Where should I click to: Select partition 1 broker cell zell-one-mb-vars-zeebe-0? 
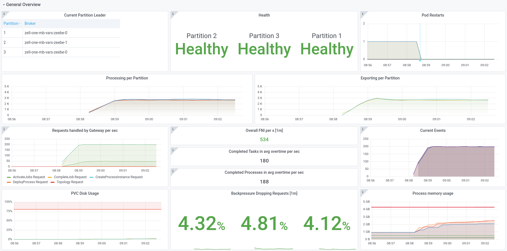coord(72,33)
